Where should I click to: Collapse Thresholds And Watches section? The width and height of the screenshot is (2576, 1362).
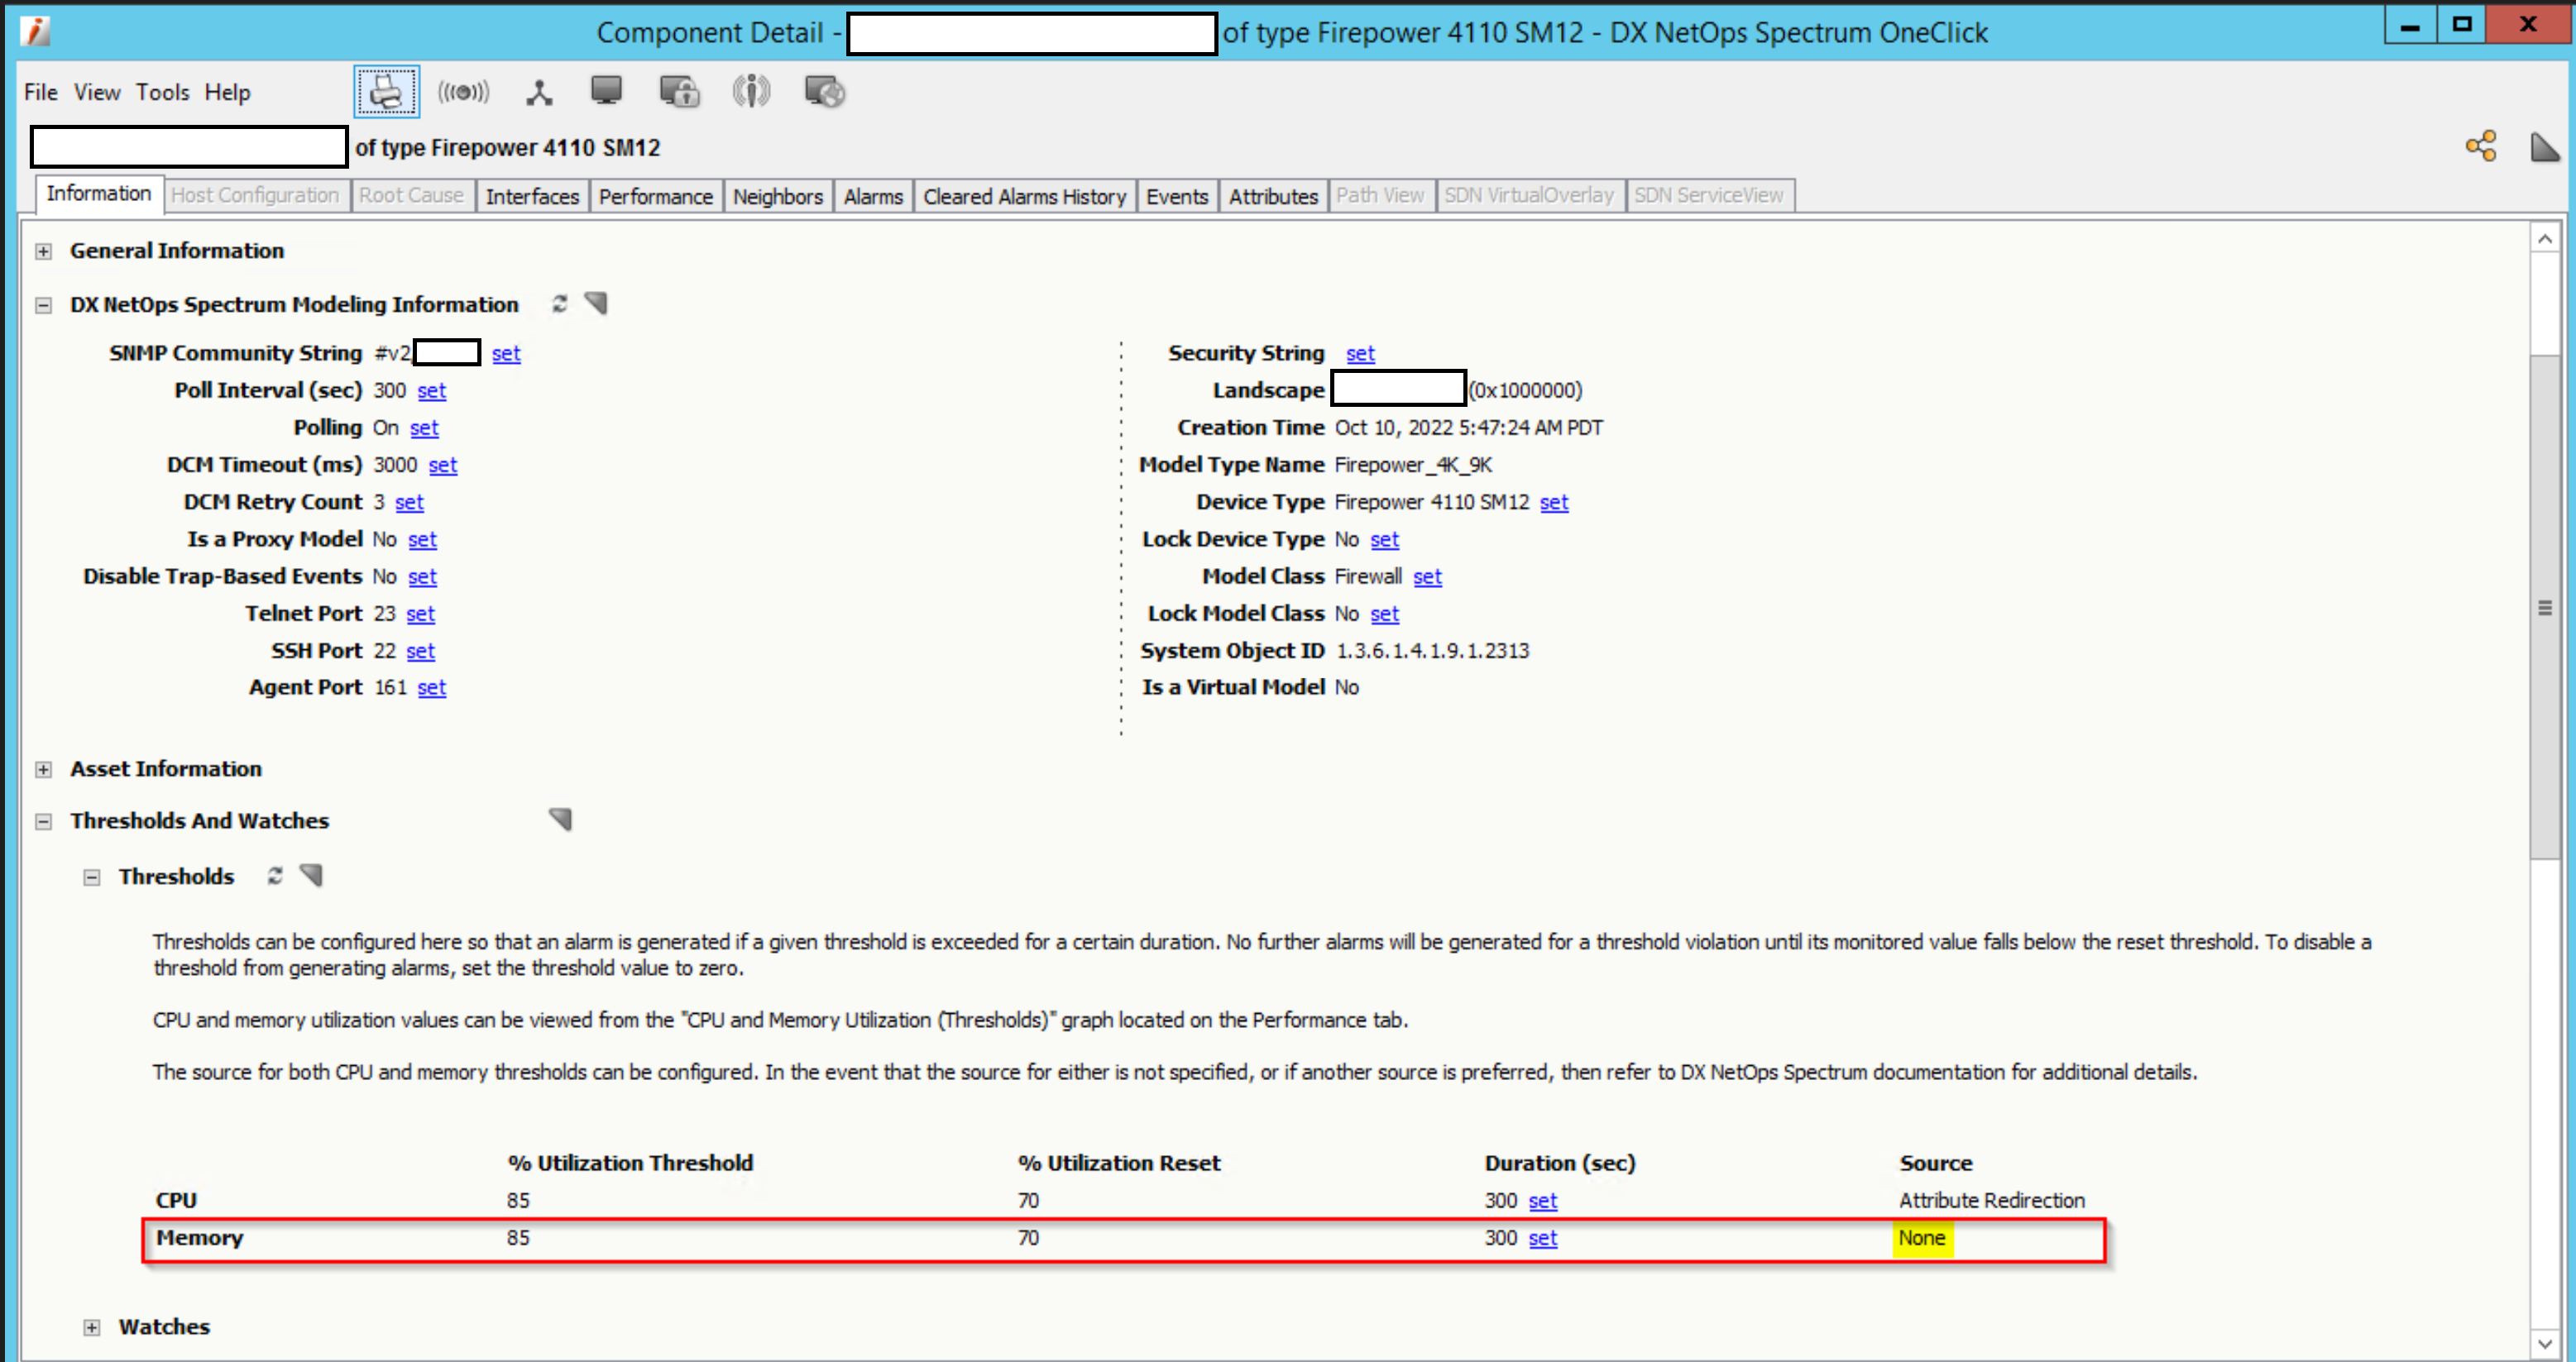point(43,821)
